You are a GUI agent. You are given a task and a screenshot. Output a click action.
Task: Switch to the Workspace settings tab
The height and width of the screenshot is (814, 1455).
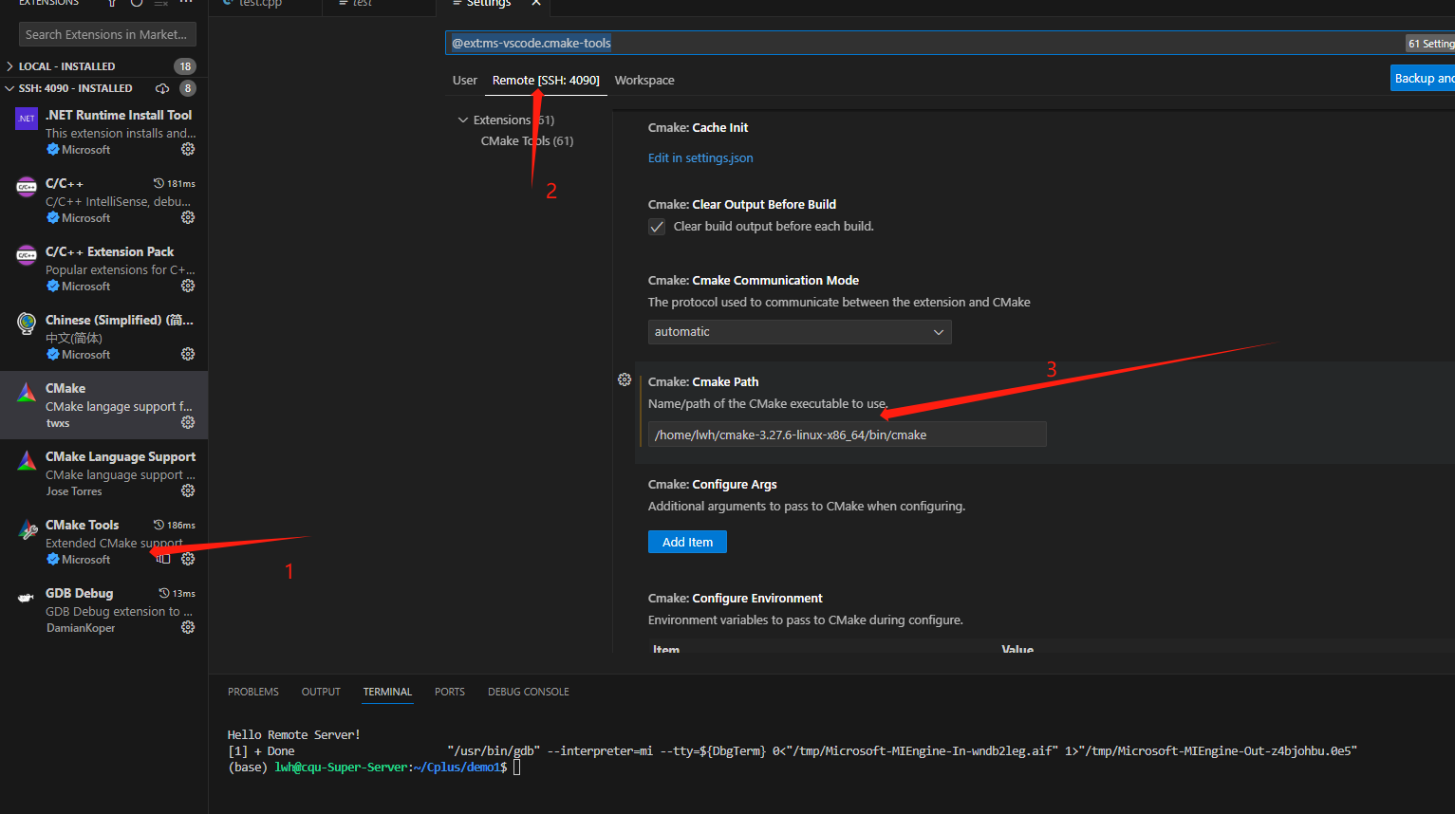[x=644, y=81]
